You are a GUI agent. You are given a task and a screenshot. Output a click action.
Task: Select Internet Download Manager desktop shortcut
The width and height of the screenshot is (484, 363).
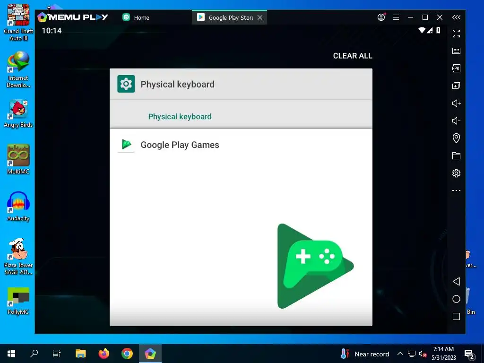[x=18, y=70]
